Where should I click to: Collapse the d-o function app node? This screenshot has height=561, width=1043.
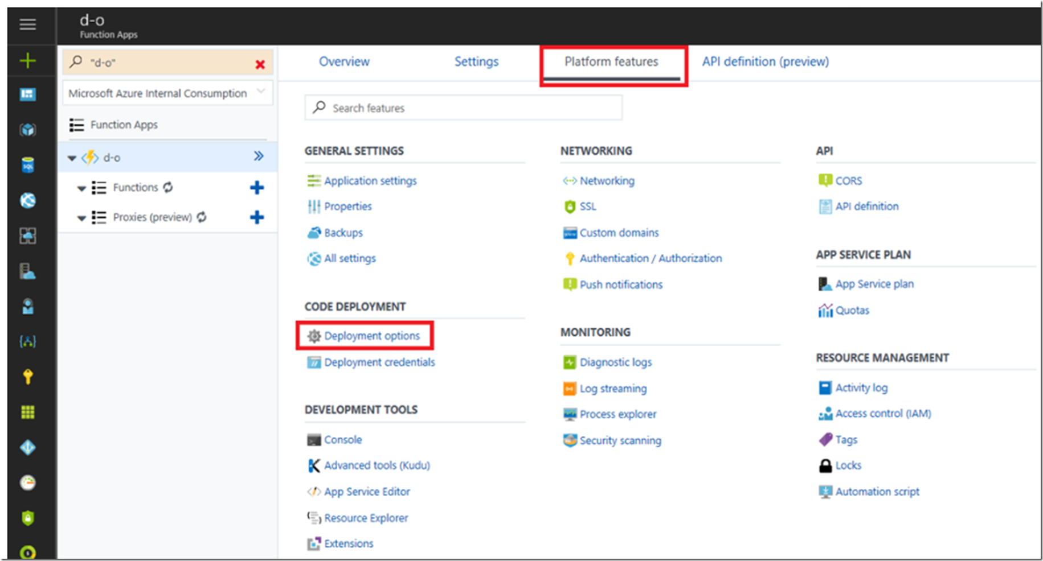[72, 158]
